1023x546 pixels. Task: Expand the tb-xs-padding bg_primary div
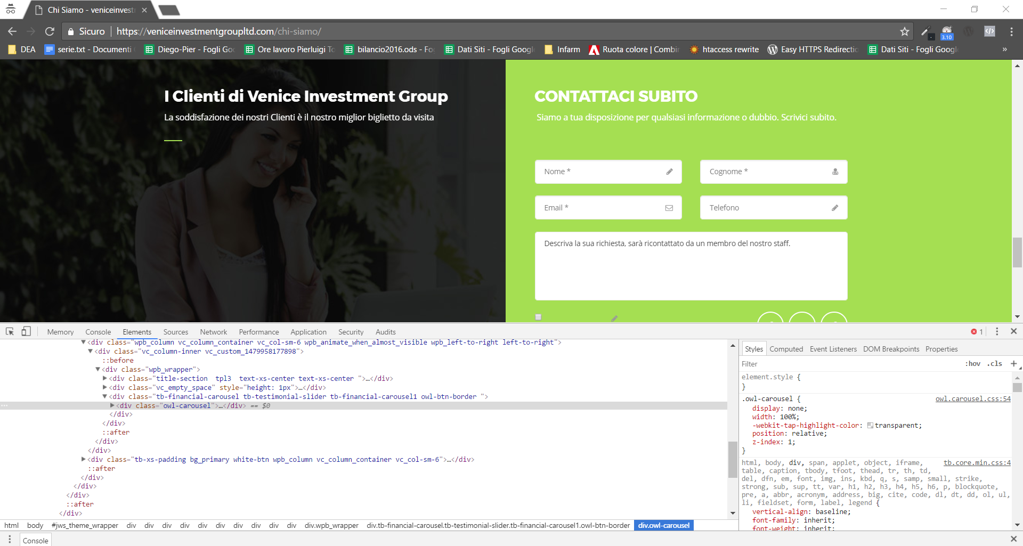(84, 459)
